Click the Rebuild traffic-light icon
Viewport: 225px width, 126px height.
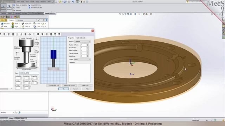[x=81, y=2]
